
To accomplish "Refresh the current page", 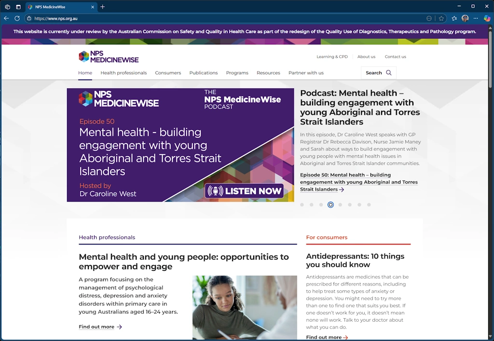I will click(x=17, y=18).
